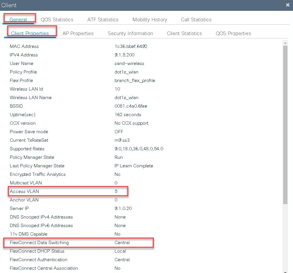293x273 pixels.
Task: Click the DNS Snooped IPv6 Addresses value None
Action: (x=120, y=225)
